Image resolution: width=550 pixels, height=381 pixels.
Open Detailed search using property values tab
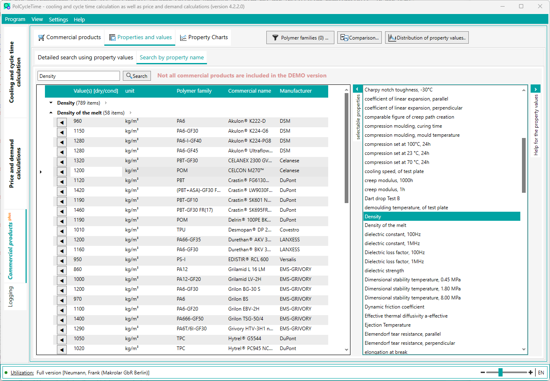(85, 58)
